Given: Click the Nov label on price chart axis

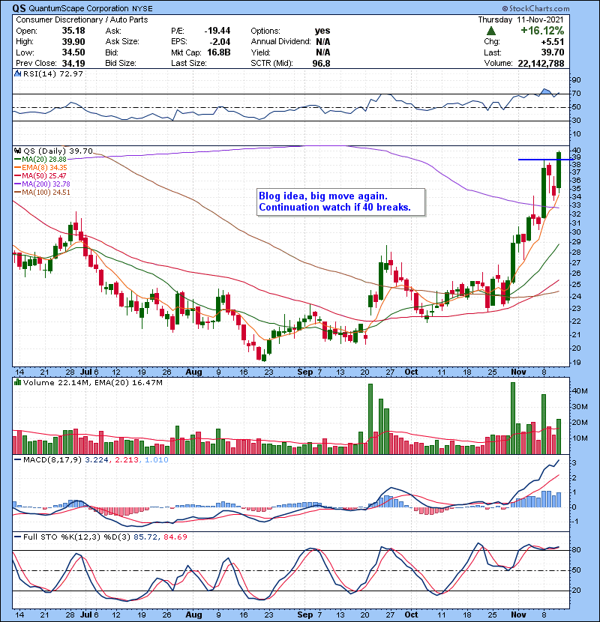Looking at the screenshot, I should pyautogui.click(x=518, y=372).
